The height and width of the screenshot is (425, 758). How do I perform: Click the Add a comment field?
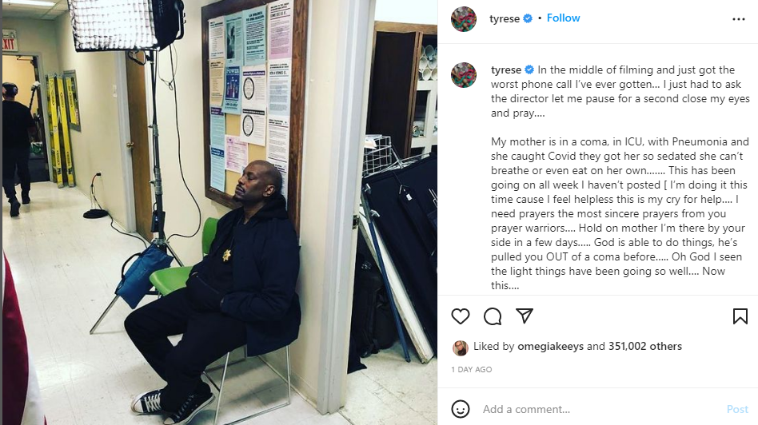pos(600,409)
